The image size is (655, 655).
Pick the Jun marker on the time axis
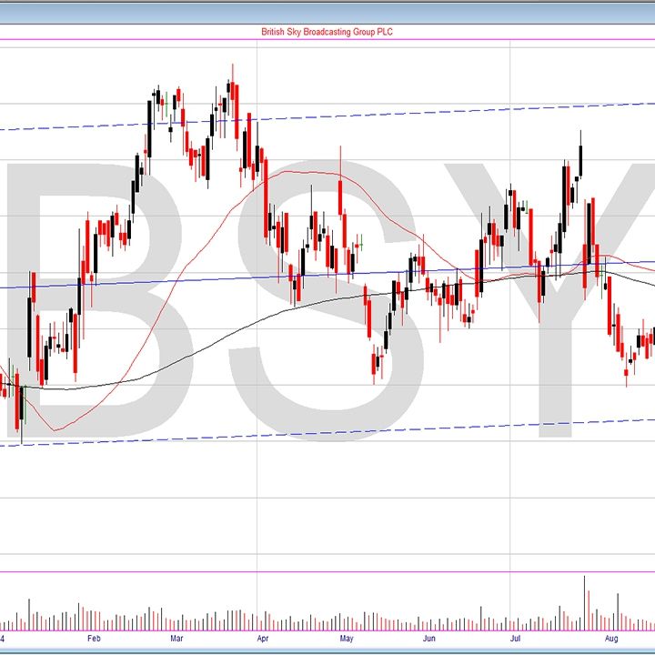click(x=430, y=640)
